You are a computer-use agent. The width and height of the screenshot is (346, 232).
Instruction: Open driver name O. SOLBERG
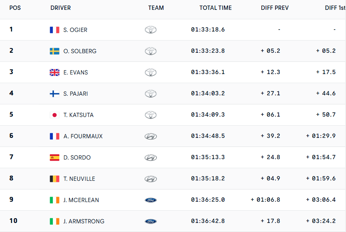coord(80,51)
